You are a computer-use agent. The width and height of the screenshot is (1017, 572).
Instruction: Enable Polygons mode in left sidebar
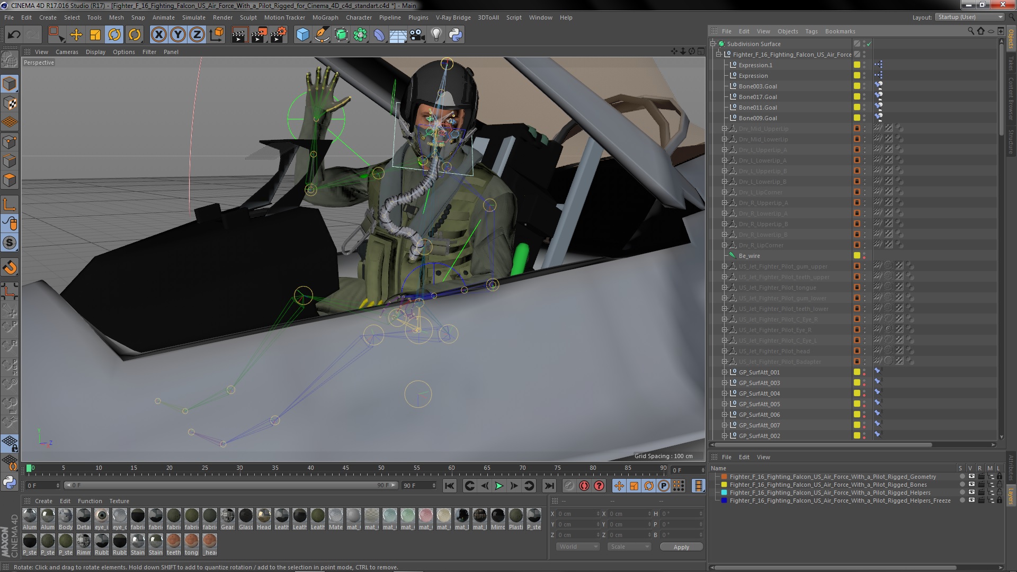coord(10,181)
